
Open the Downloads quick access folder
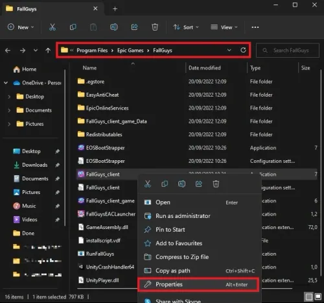(34, 165)
